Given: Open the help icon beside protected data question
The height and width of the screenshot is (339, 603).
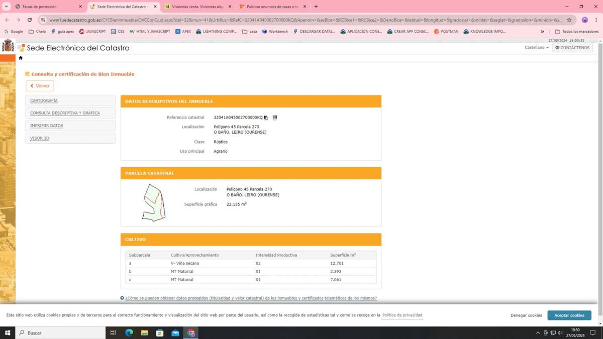Looking at the screenshot, I should click(122, 298).
